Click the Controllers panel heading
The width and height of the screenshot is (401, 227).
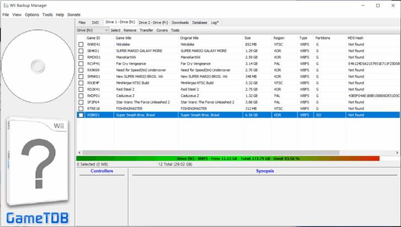tap(102, 171)
